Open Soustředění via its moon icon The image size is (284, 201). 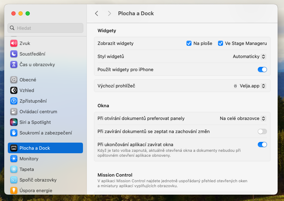14,54
